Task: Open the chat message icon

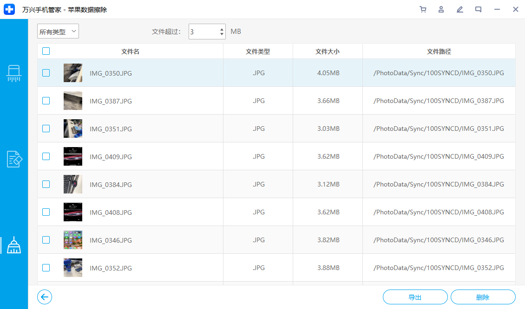Action: [478, 9]
